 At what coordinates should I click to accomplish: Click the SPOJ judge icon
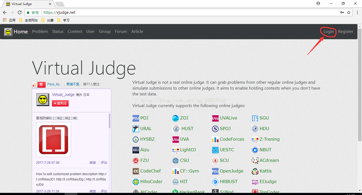215,129
